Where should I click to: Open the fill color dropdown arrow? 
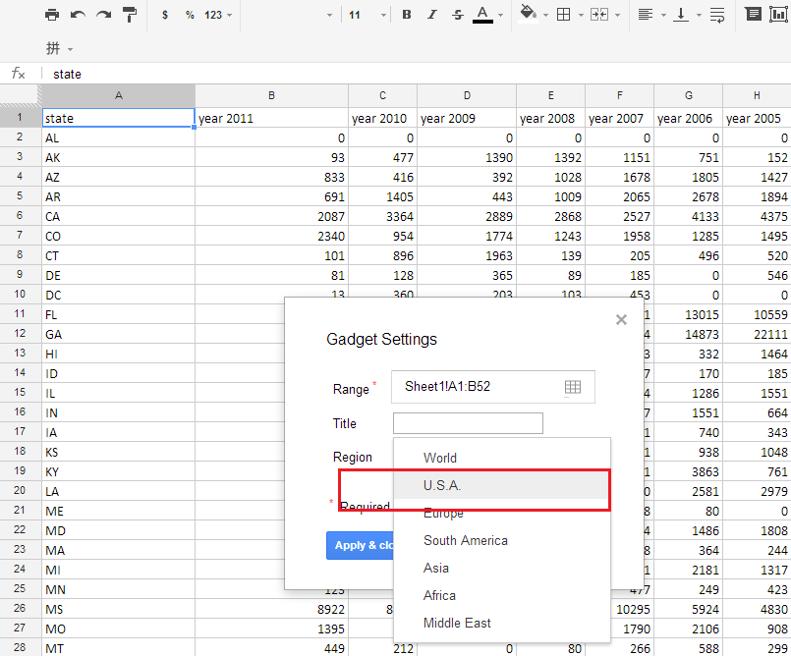click(x=544, y=14)
